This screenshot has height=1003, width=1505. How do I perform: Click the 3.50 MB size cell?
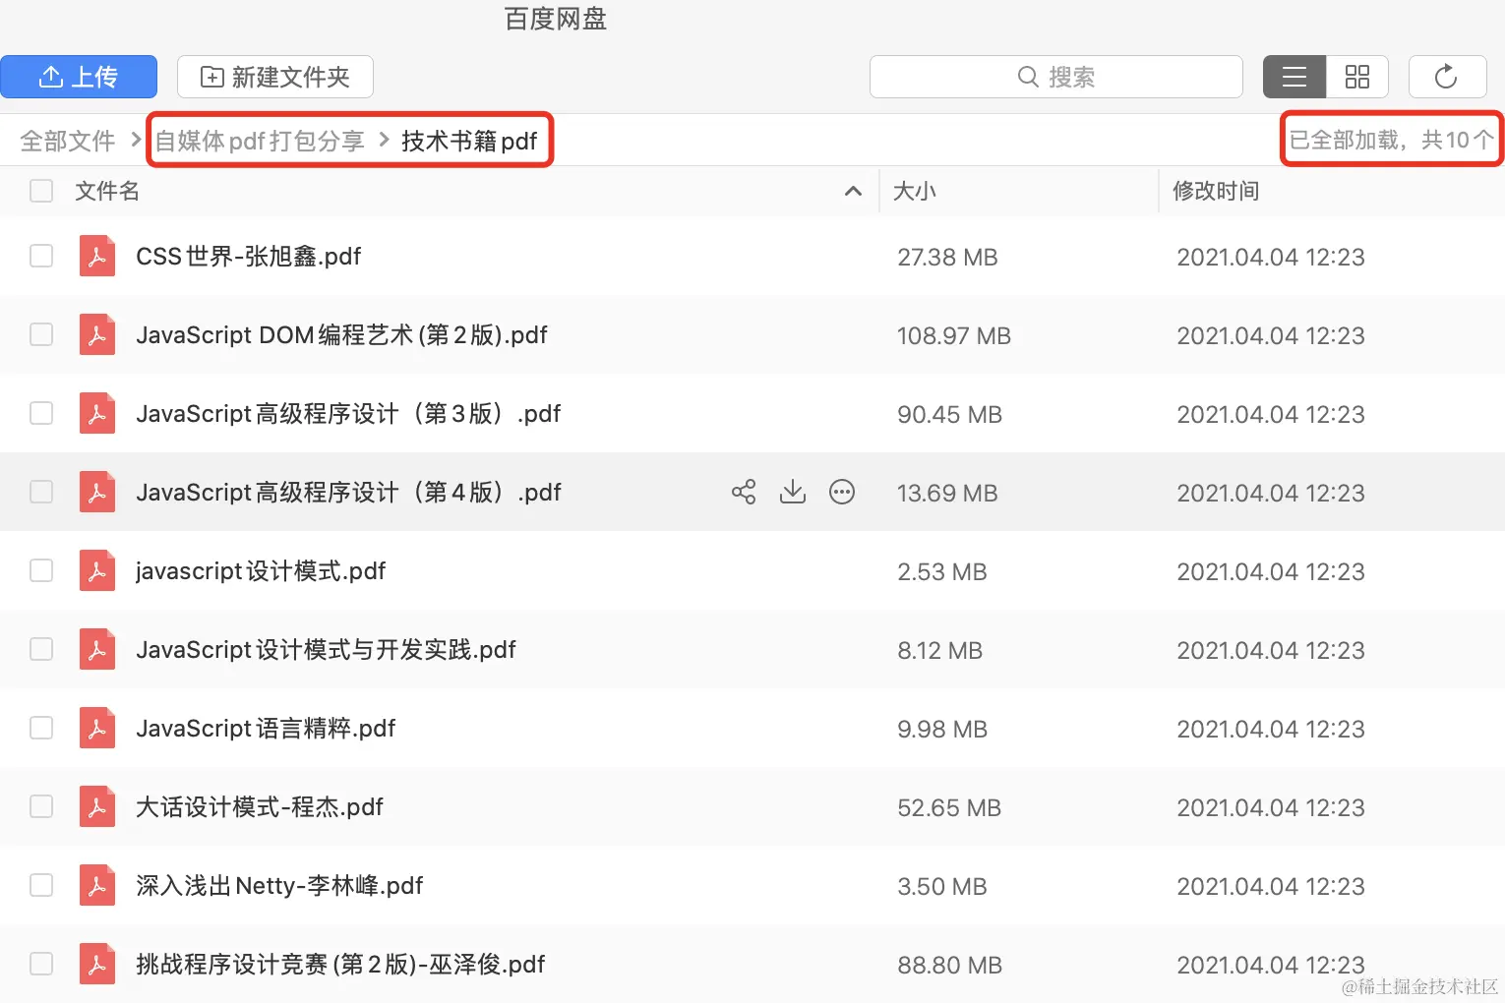(942, 886)
